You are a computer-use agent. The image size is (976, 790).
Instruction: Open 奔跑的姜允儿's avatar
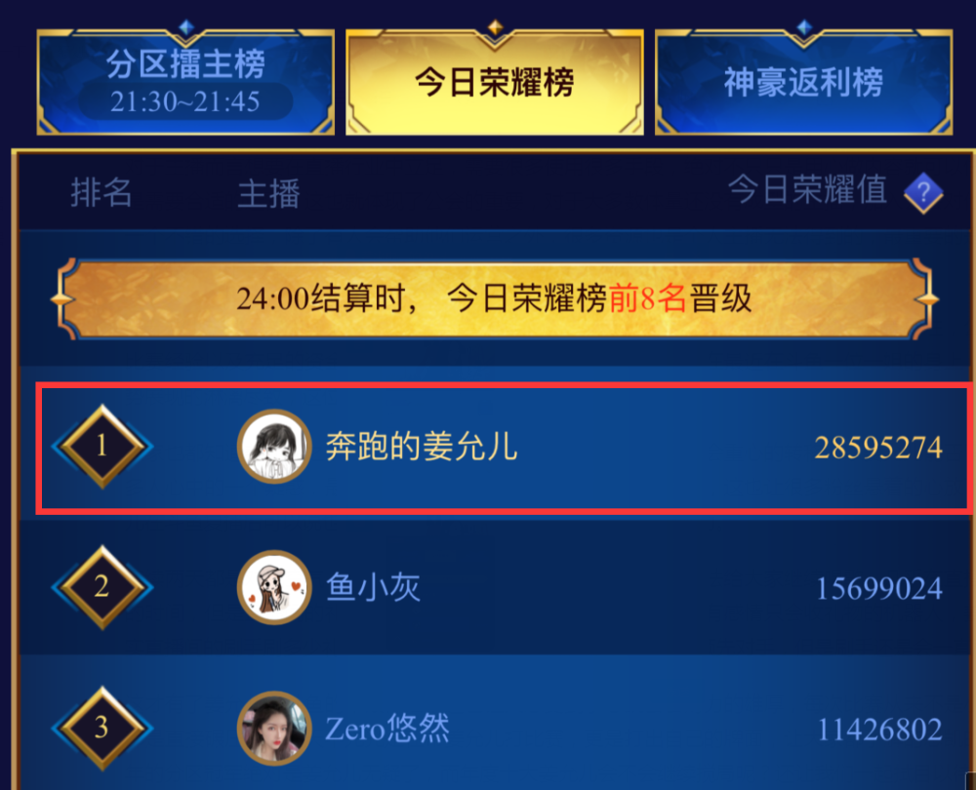[x=274, y=446]
